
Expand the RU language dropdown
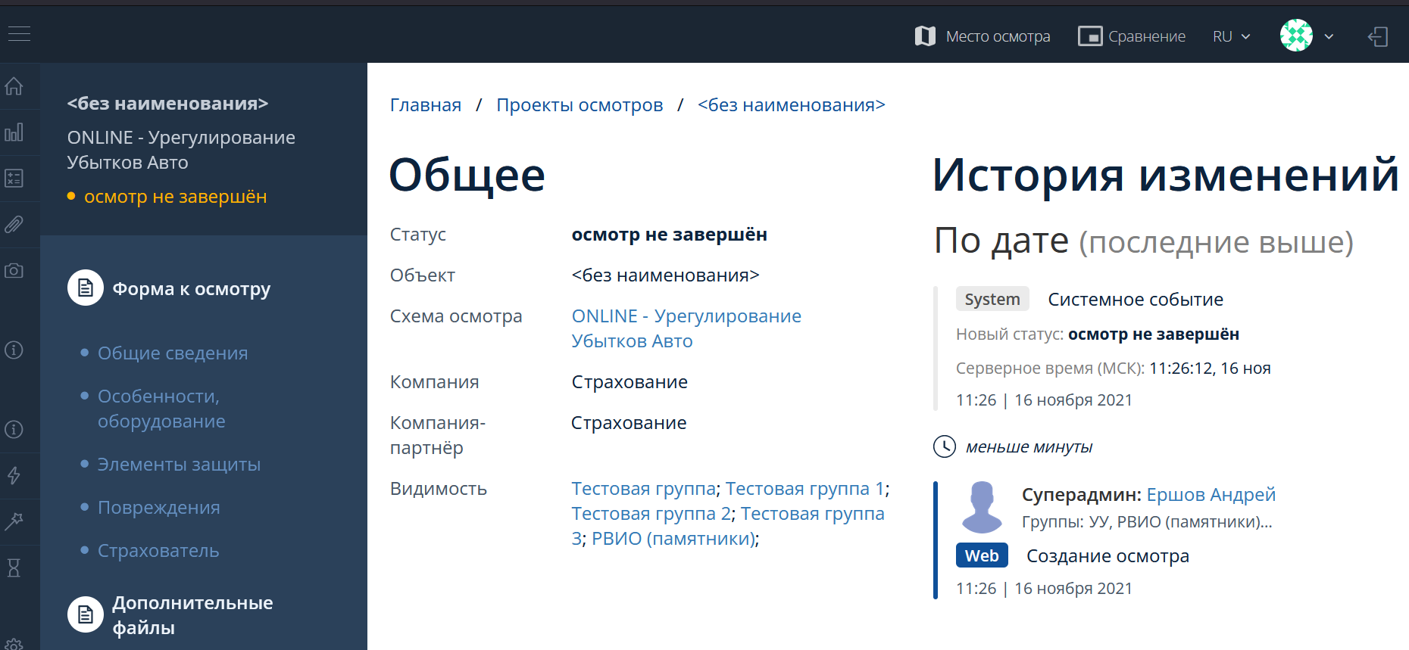[1231, 36]
